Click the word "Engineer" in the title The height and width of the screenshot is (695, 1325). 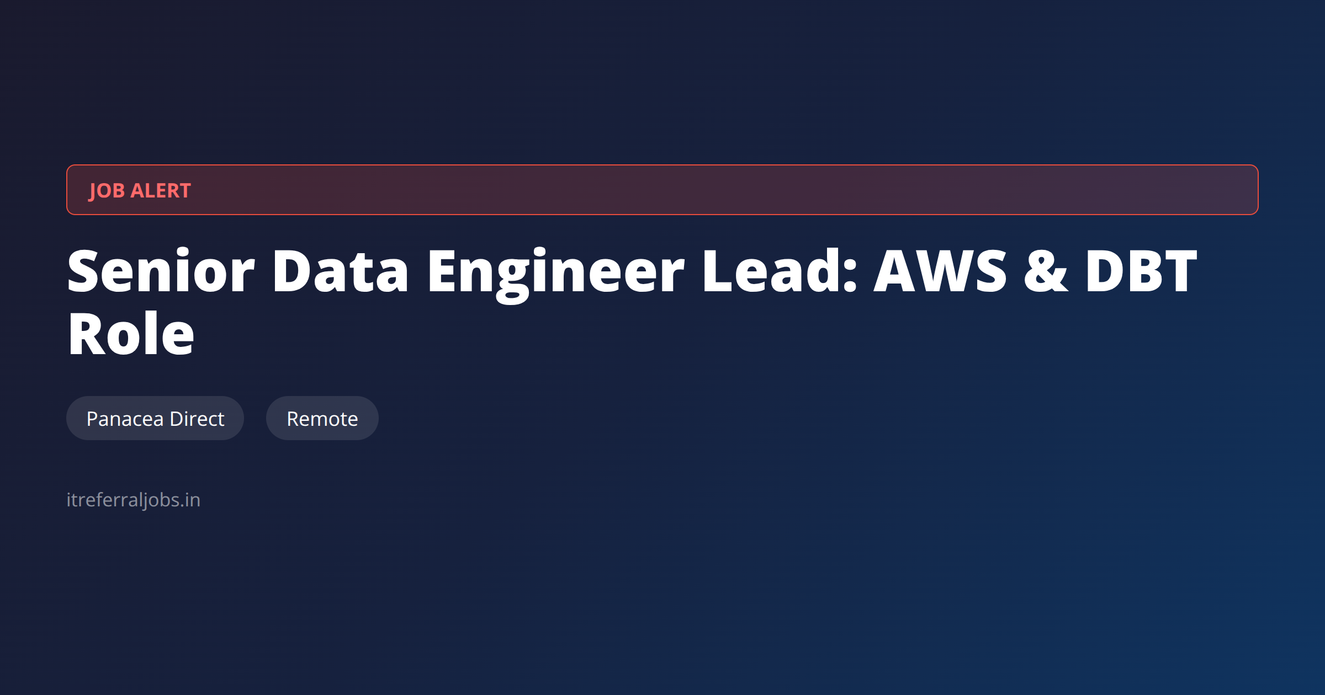point(555,271)
